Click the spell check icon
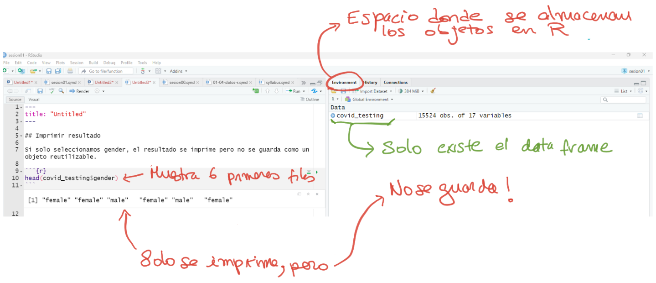The width and height of the screenshot is (656, 283). click(x=52, y=91)
